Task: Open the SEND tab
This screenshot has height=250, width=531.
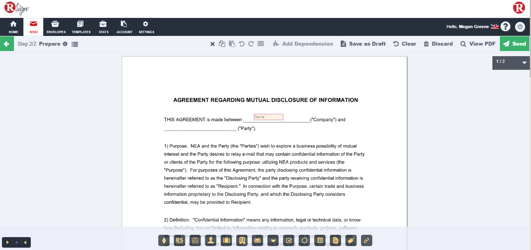Action: pos(34,27)
